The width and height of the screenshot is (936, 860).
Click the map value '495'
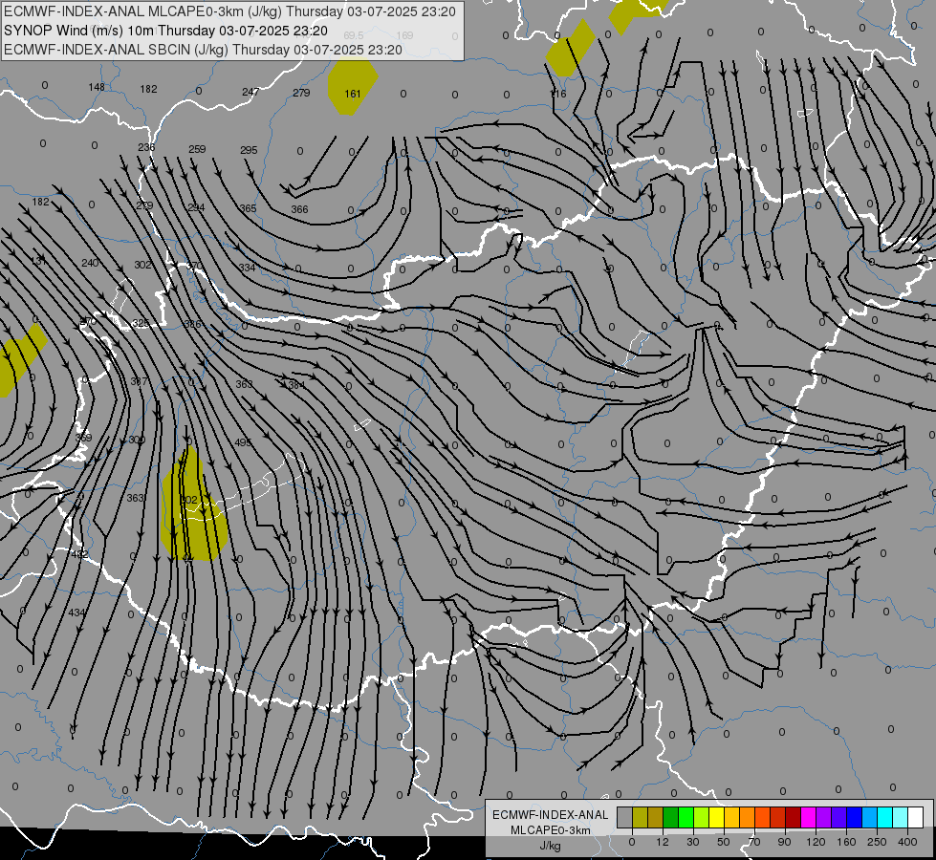click(243, 442)
